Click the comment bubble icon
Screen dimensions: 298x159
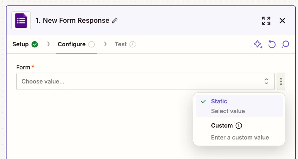[285, 44]
